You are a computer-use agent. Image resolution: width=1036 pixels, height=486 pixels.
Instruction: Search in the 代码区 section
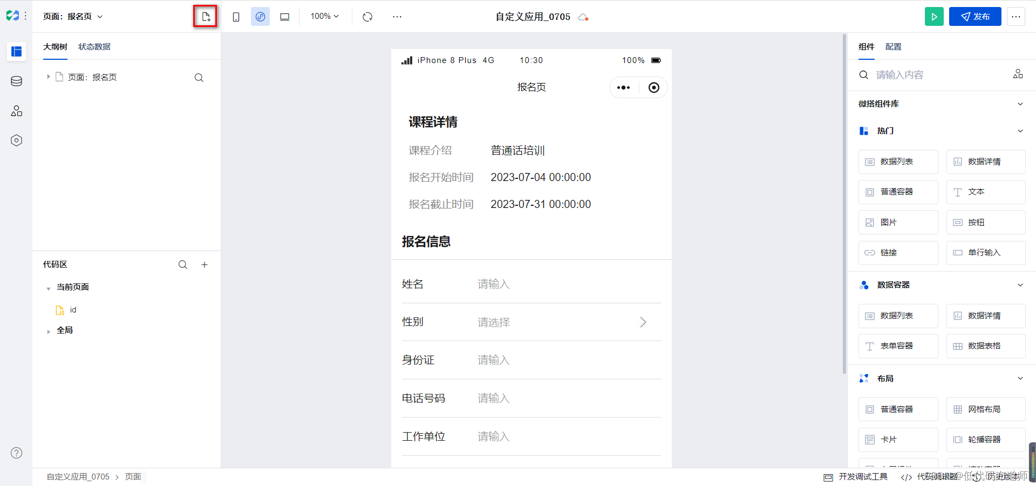point(183,265)
